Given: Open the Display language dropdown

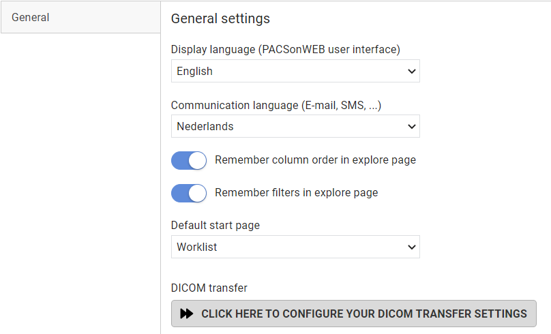Looking at the screenshot, I should (295, 71).
